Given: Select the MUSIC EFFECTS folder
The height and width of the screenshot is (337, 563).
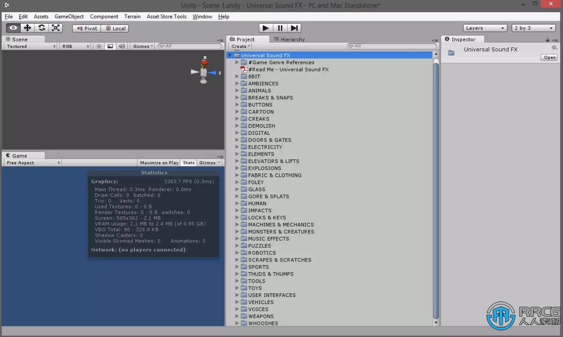Looking at the screenshot, I should click(x=269, y=239).
